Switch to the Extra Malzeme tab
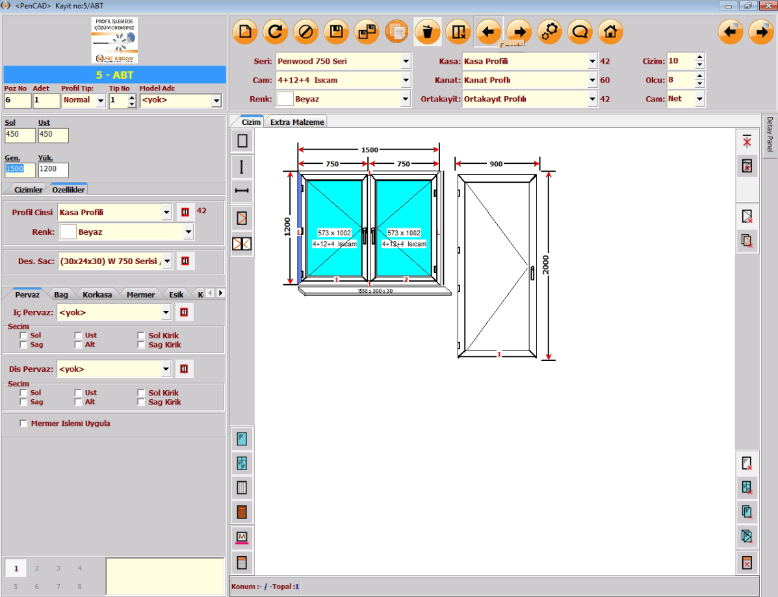Viewport: 778px width, 597px height. click(x=297, y=122)
